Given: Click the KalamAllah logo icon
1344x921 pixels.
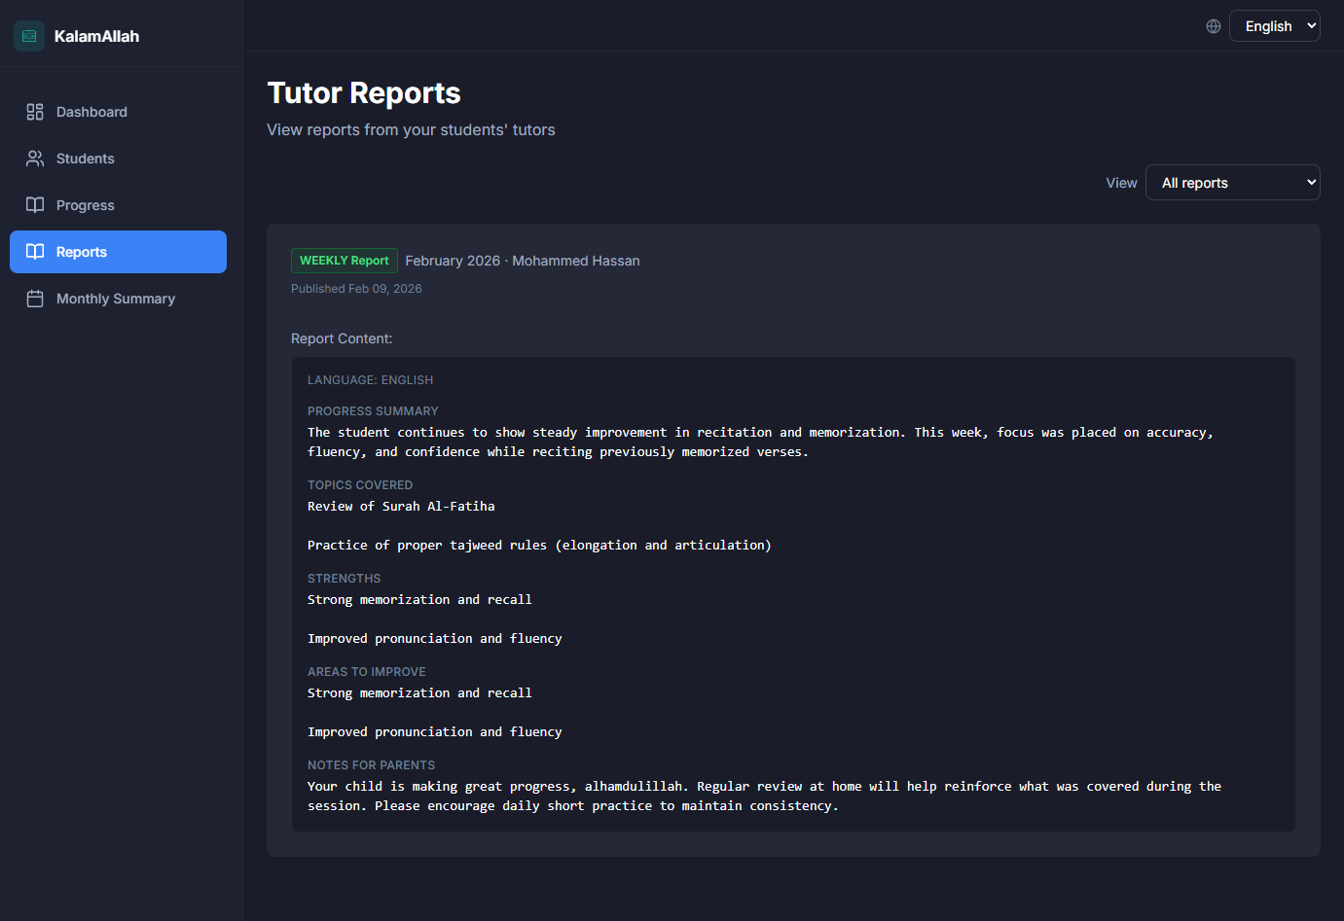Looking at the screenshot, I should [x=29, y=36].
